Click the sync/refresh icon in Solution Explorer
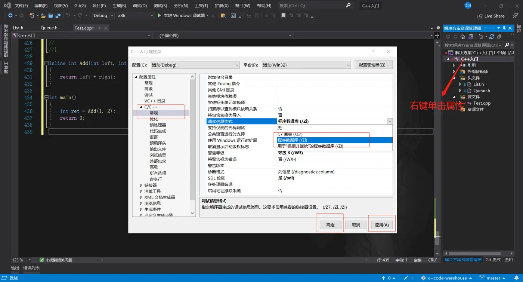523x282 pixels. [492, 37]
